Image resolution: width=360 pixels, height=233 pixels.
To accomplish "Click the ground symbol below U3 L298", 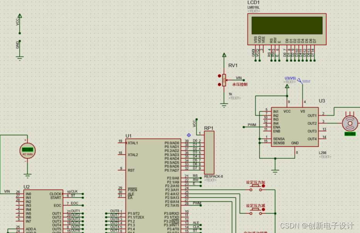I will click(275, 172).
